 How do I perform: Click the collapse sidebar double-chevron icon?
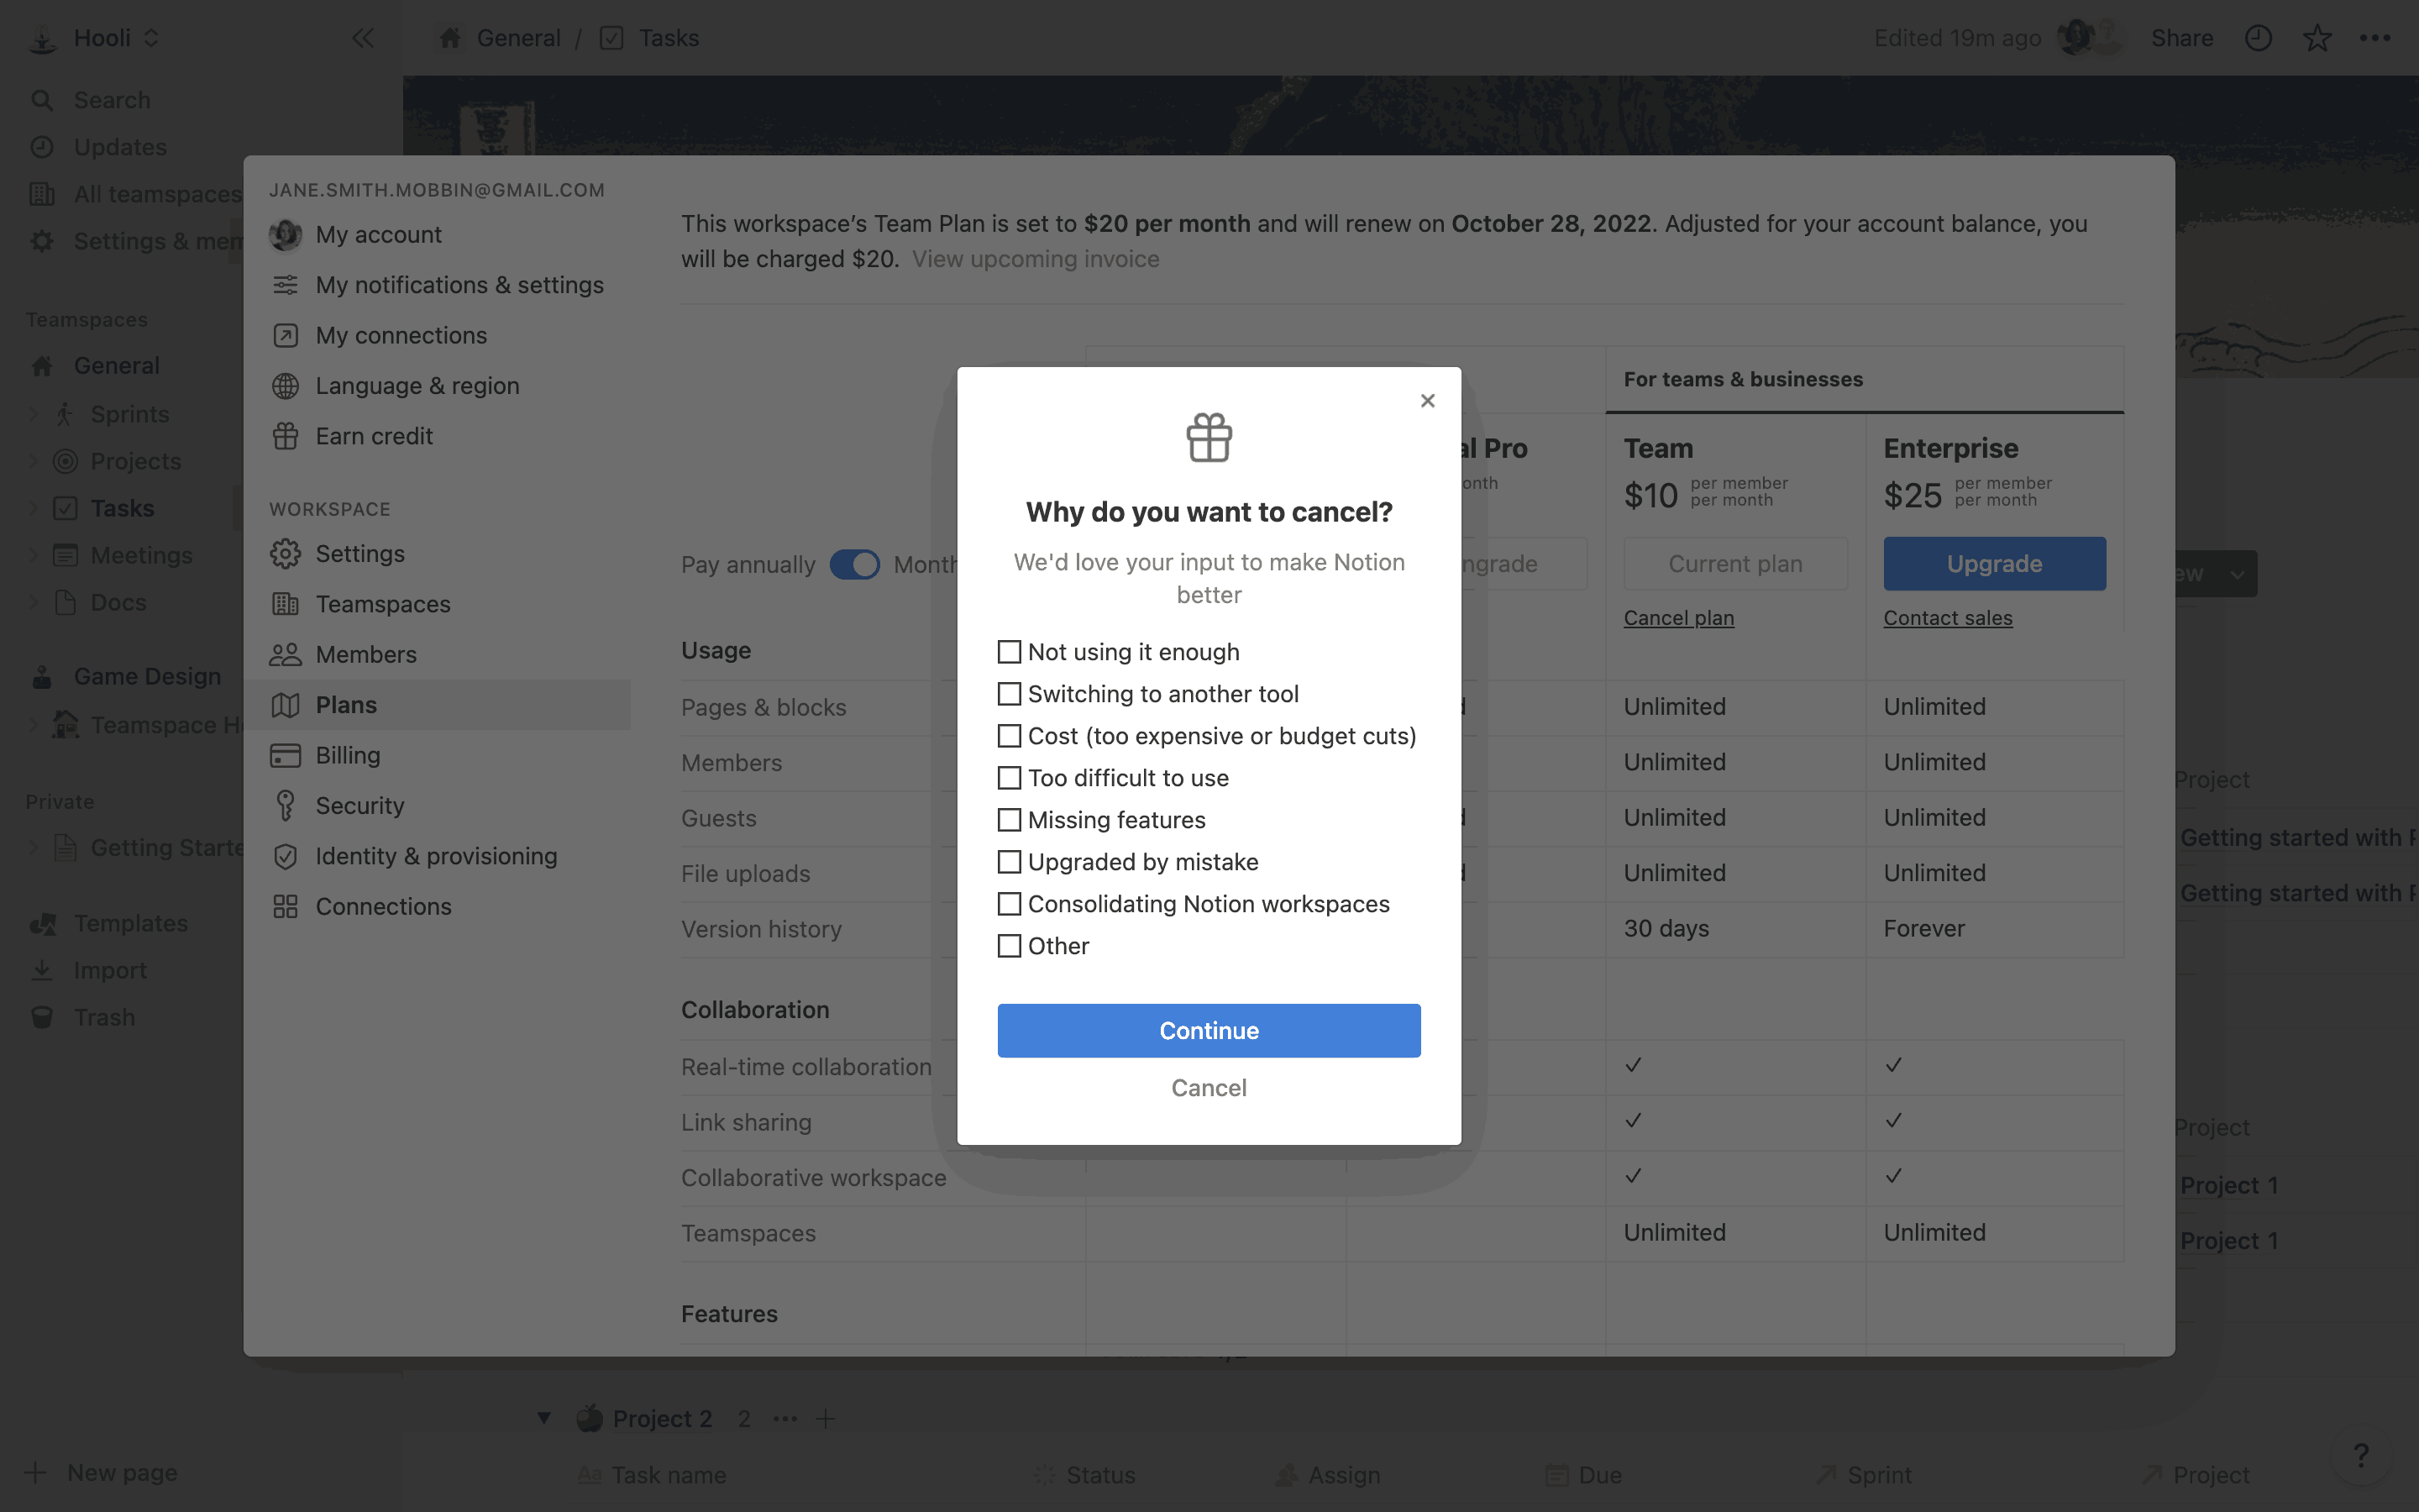tap(362, 38)
